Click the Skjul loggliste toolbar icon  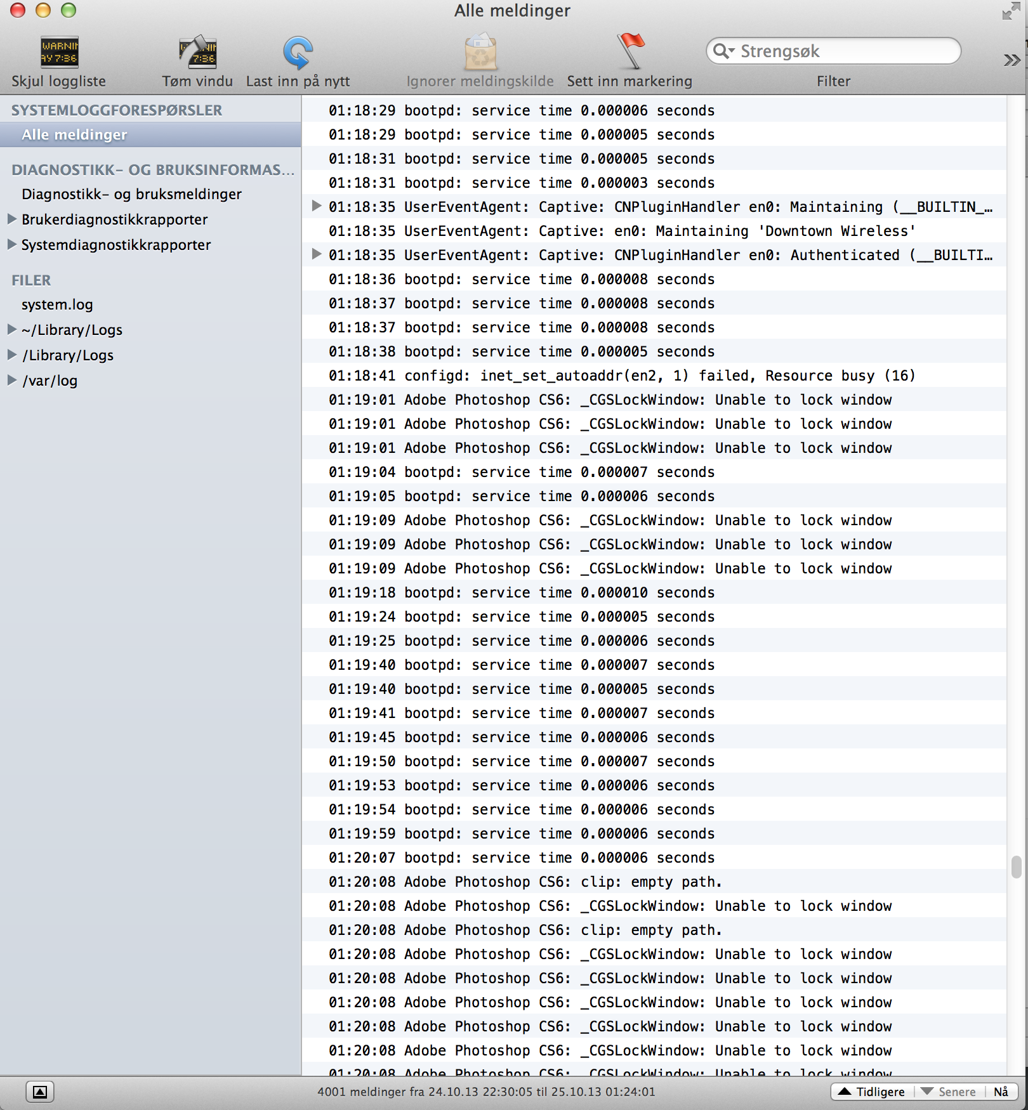[x=59, y=53]
